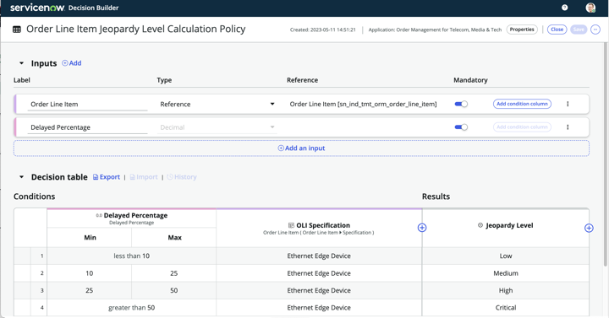Open the more options ellipsis button

click(x=595, y=30)
